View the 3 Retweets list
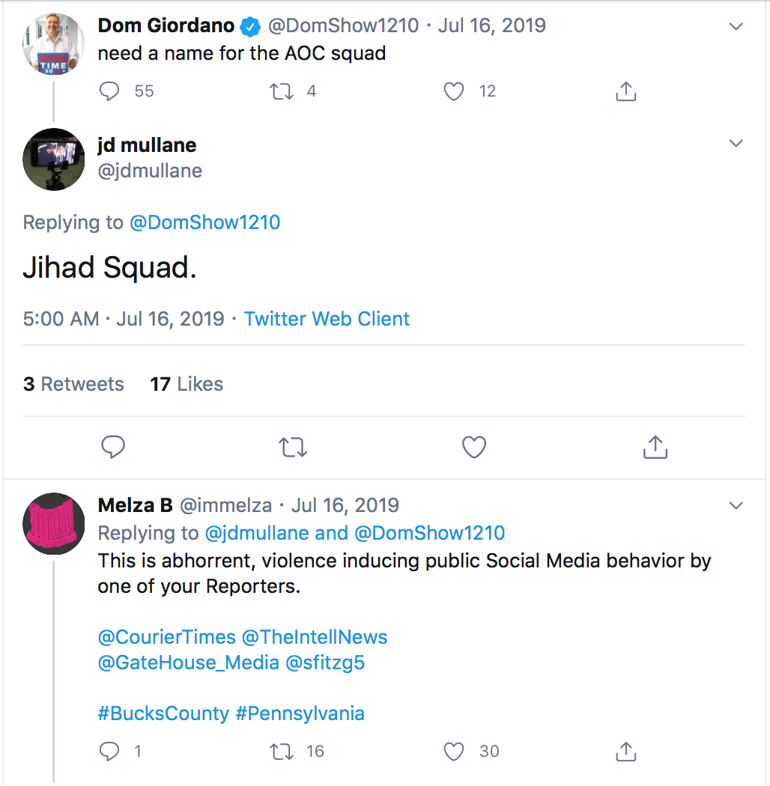 [73, 384]
